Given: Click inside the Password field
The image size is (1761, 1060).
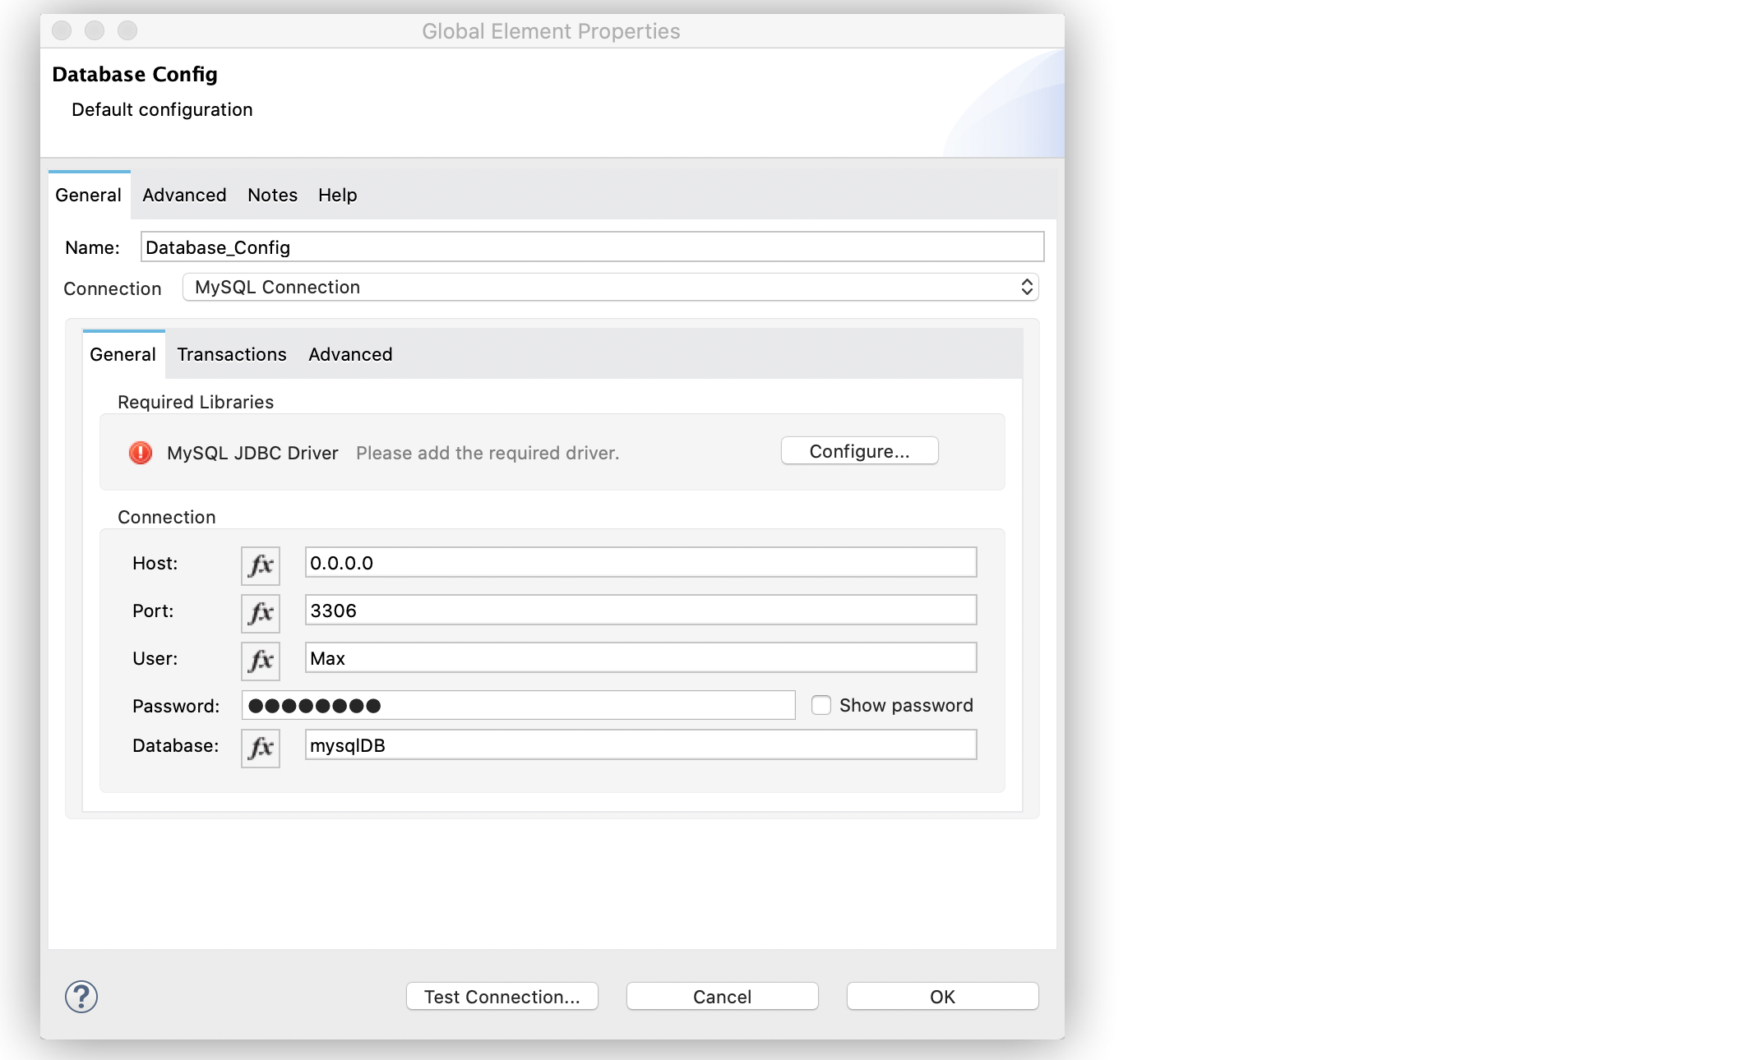Looking at the screenshot, I should (x=518, y=705).
